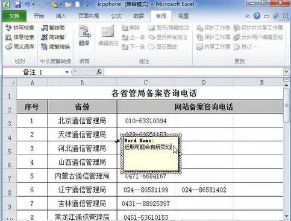Select cell with 010-63310094 phone number
Image resolution: width=291 pixels, height=221 pixels.
pyautogui.click(x=146, y=121)
